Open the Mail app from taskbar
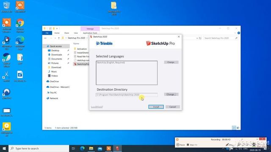The height and width of the screenshot is (152, 271). [100, 148]
